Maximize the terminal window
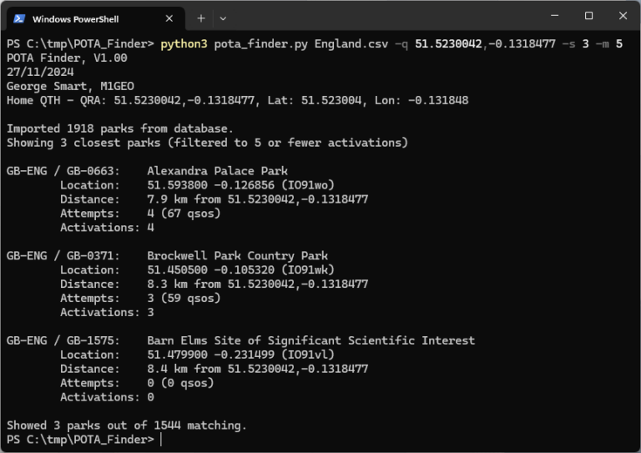The image size is (641, 453). pyautogui.click(x=588, y=16)
